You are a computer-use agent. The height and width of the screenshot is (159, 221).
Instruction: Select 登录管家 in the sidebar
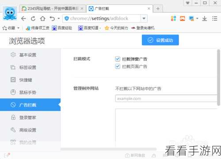click(x=30, y=117)
